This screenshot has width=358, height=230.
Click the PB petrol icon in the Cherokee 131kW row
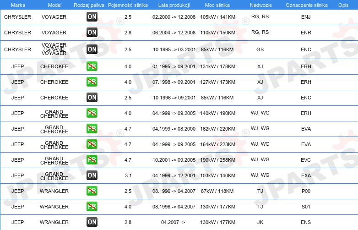point(92,66)
